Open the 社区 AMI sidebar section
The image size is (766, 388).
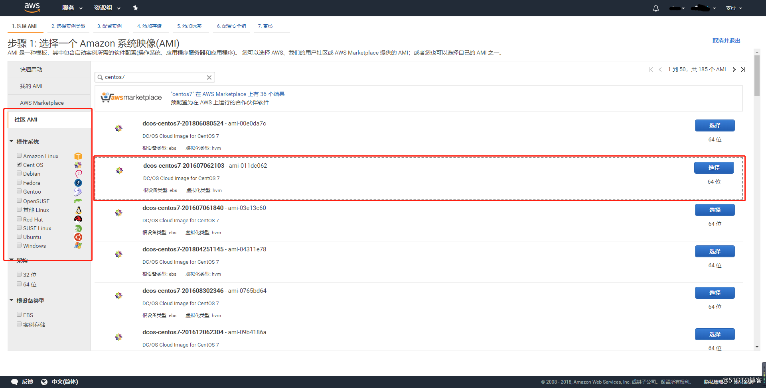(x=49, y=120)
